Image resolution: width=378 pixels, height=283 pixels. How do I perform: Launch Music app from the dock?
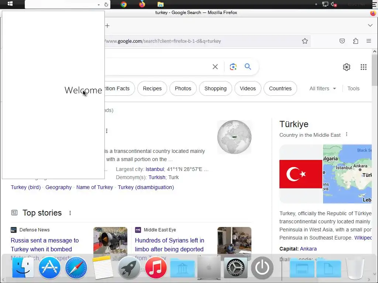pyautogui.click(x=156, y=268)
